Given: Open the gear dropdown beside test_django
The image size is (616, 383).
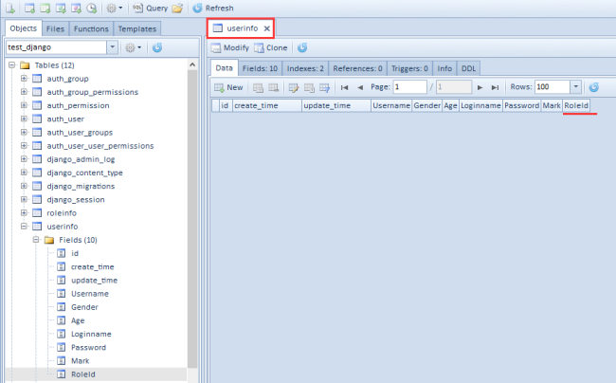Looking at the screenshot, I should coord(134,47).
